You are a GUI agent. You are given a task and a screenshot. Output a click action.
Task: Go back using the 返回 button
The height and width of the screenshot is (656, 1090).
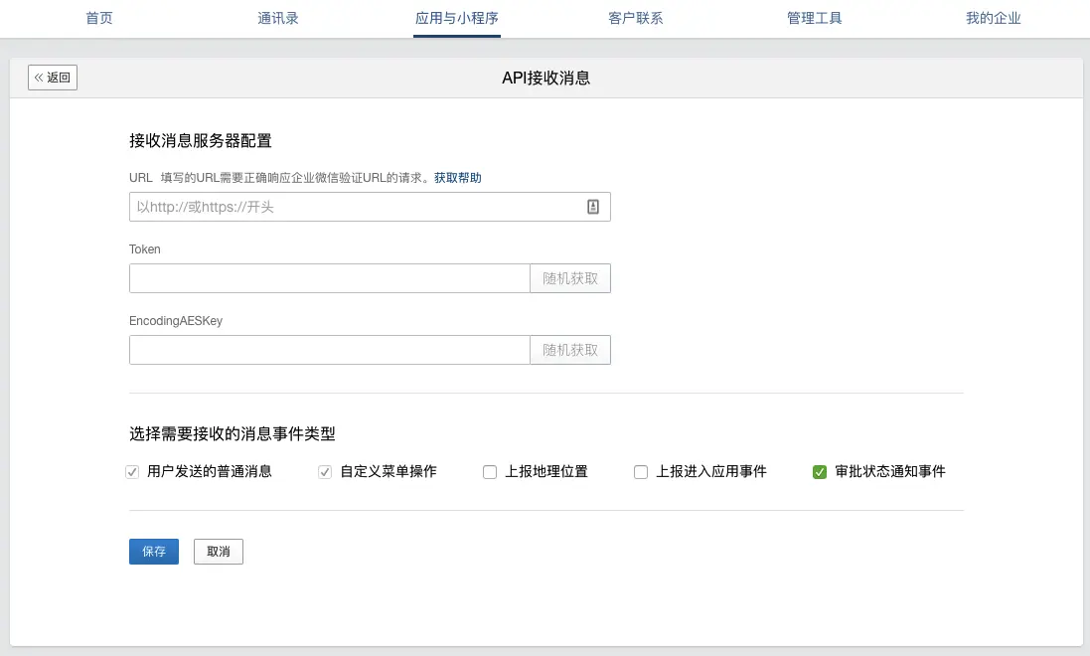[x=52, y=78]
